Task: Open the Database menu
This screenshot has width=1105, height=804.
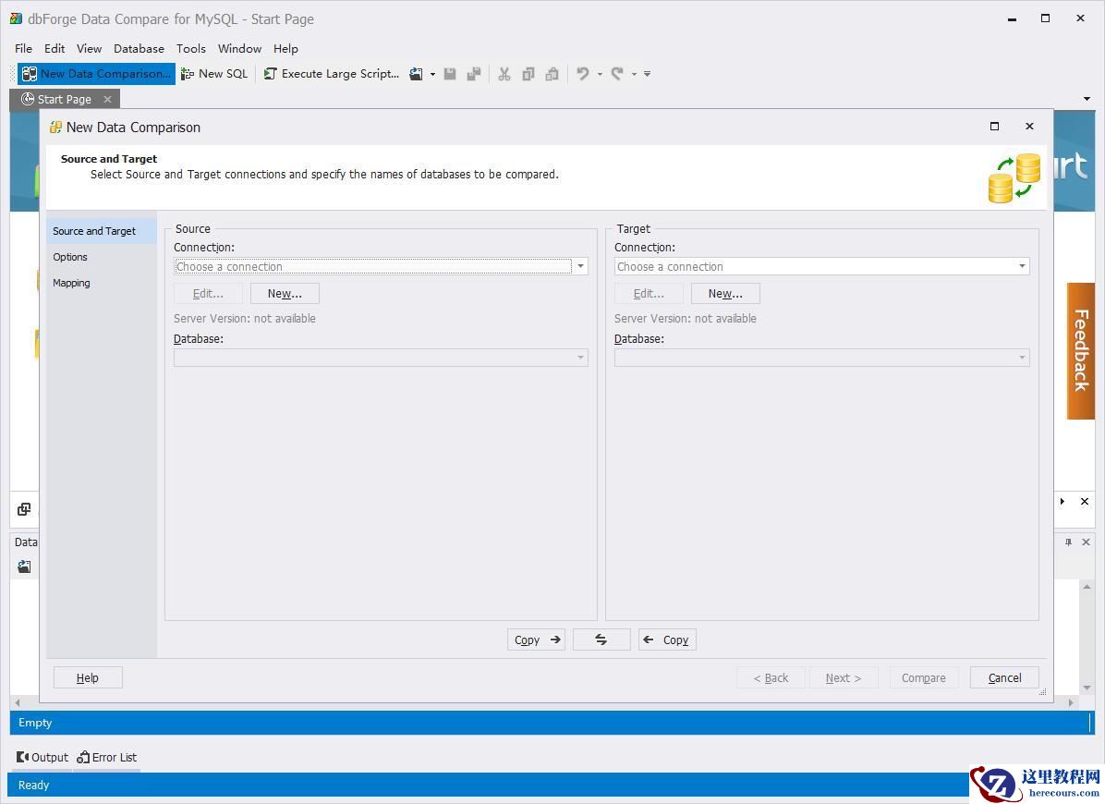Action: point(139,48)
